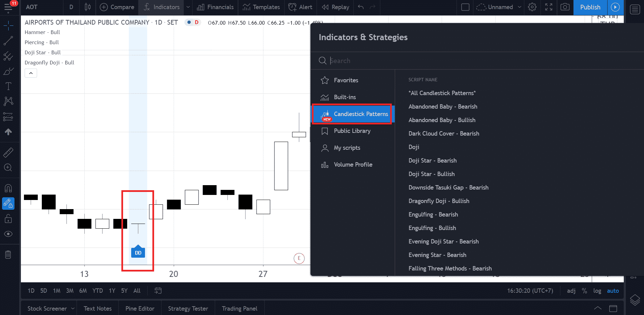Open the My scripts category

pos(352,148)
